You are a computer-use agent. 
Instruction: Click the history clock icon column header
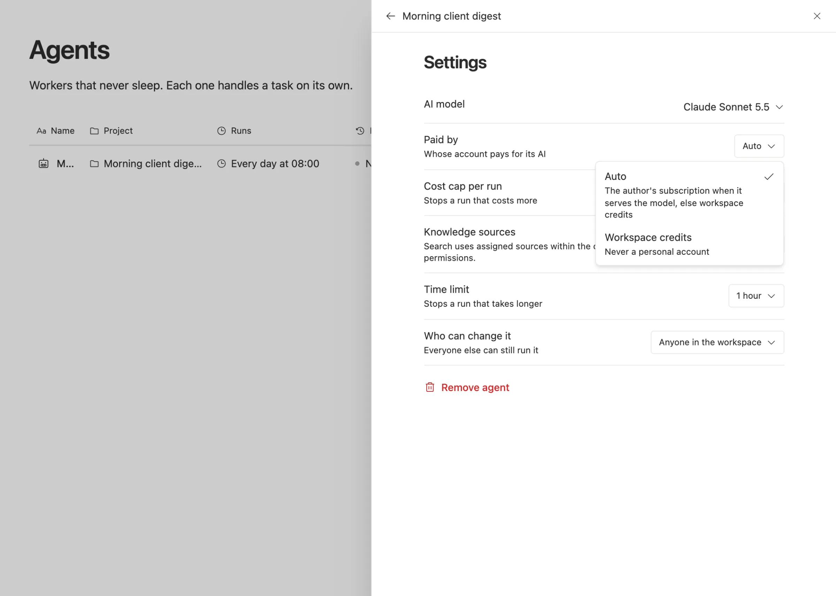[x=360, y=131]
